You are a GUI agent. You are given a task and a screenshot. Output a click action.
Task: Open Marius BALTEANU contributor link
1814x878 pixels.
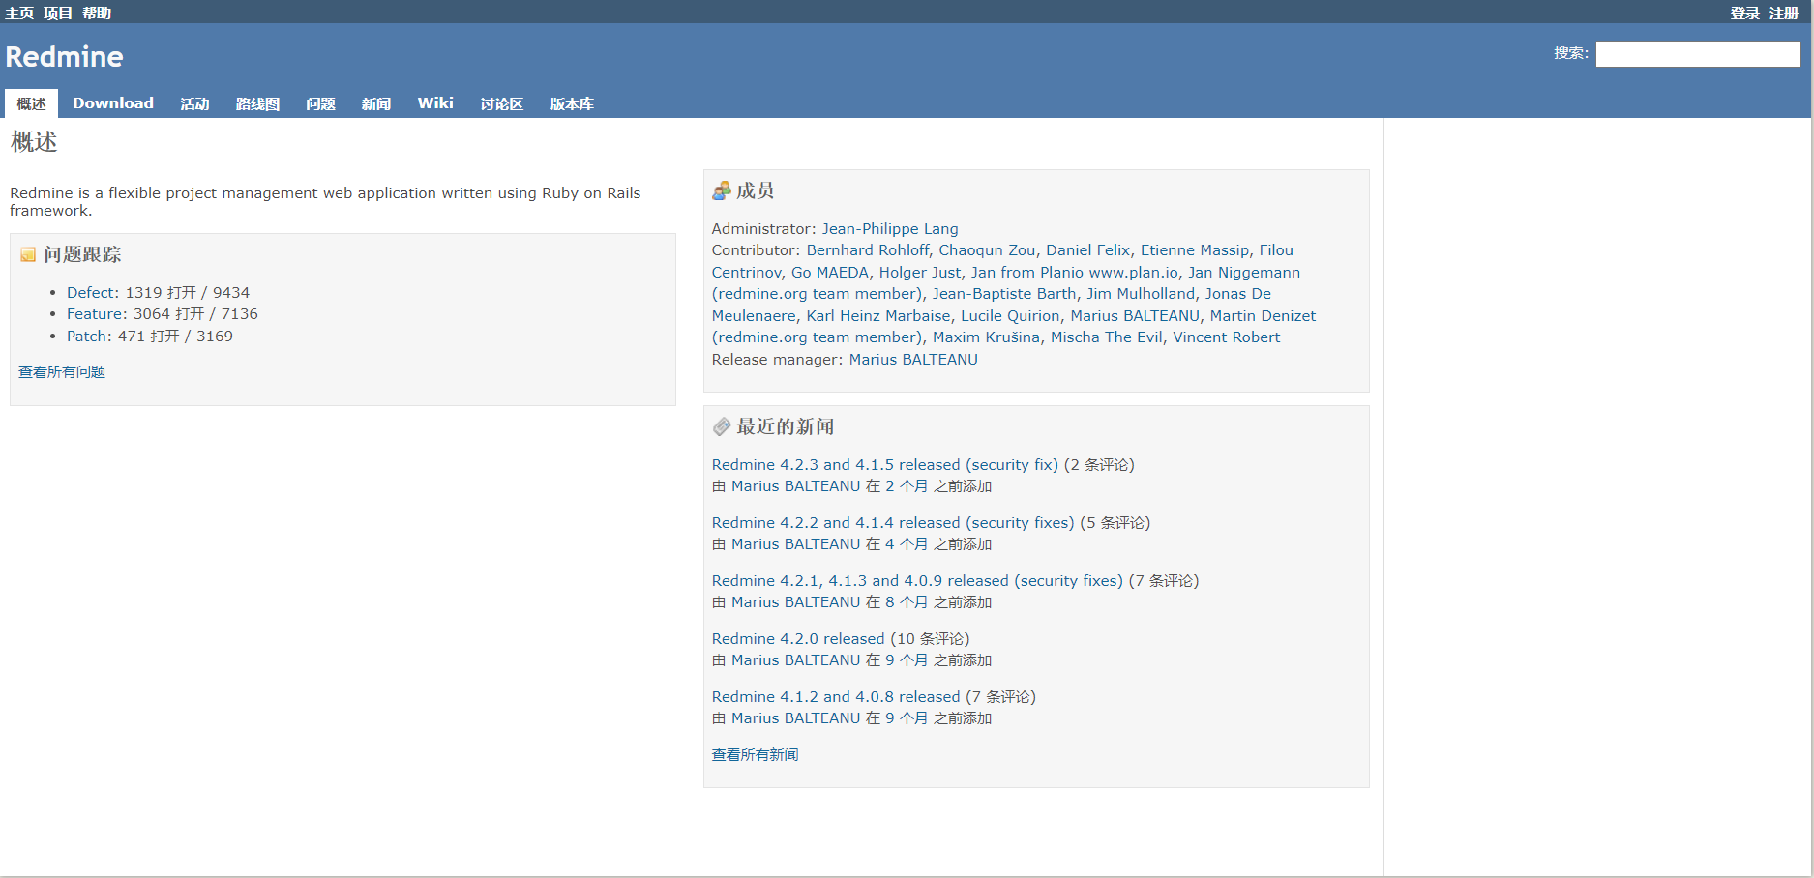[x=1135, y=315]
